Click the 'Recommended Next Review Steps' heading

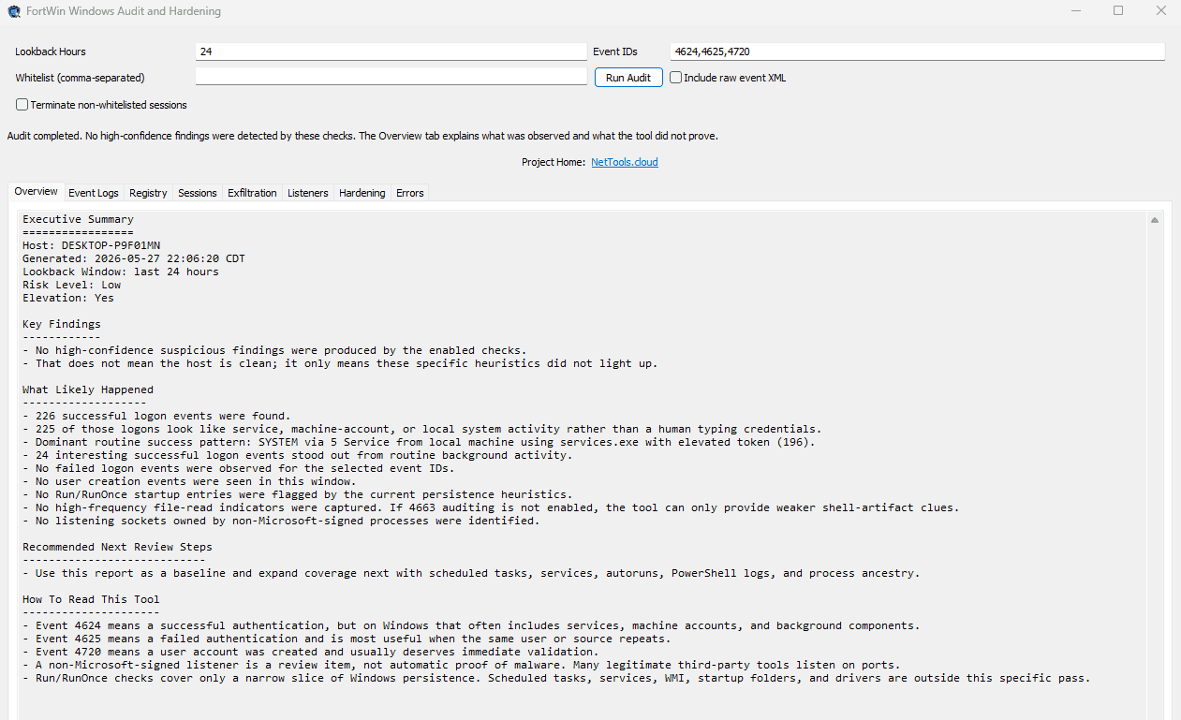tap(117, 547)
